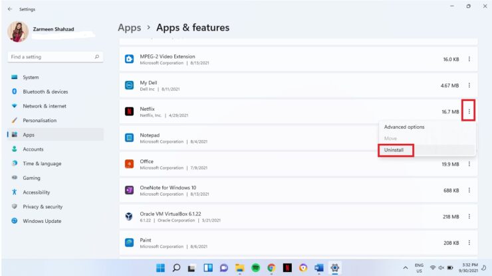This screenshot has height=276, width=492.
Task: Click the 16.7 MB size for Netflix
Action: pos(450,111)
